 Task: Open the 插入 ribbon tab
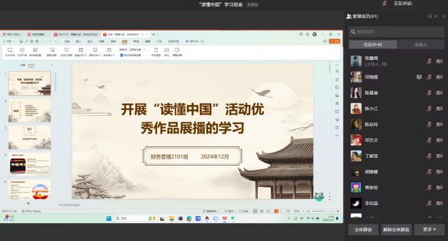tap(78, 42)
